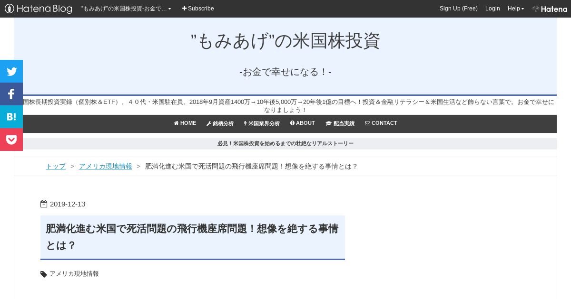Click the calendar icon beside the date
This screenshot has width=571, height=299.
click(x=44, y=204)
